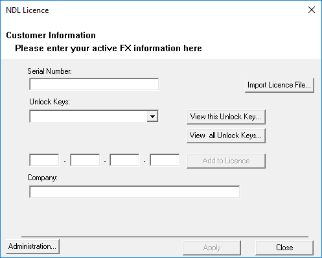Focus the third unlock key segment field
Viewport: 322px width, 258px height.
pyautogui.click(x=124, y=160)
